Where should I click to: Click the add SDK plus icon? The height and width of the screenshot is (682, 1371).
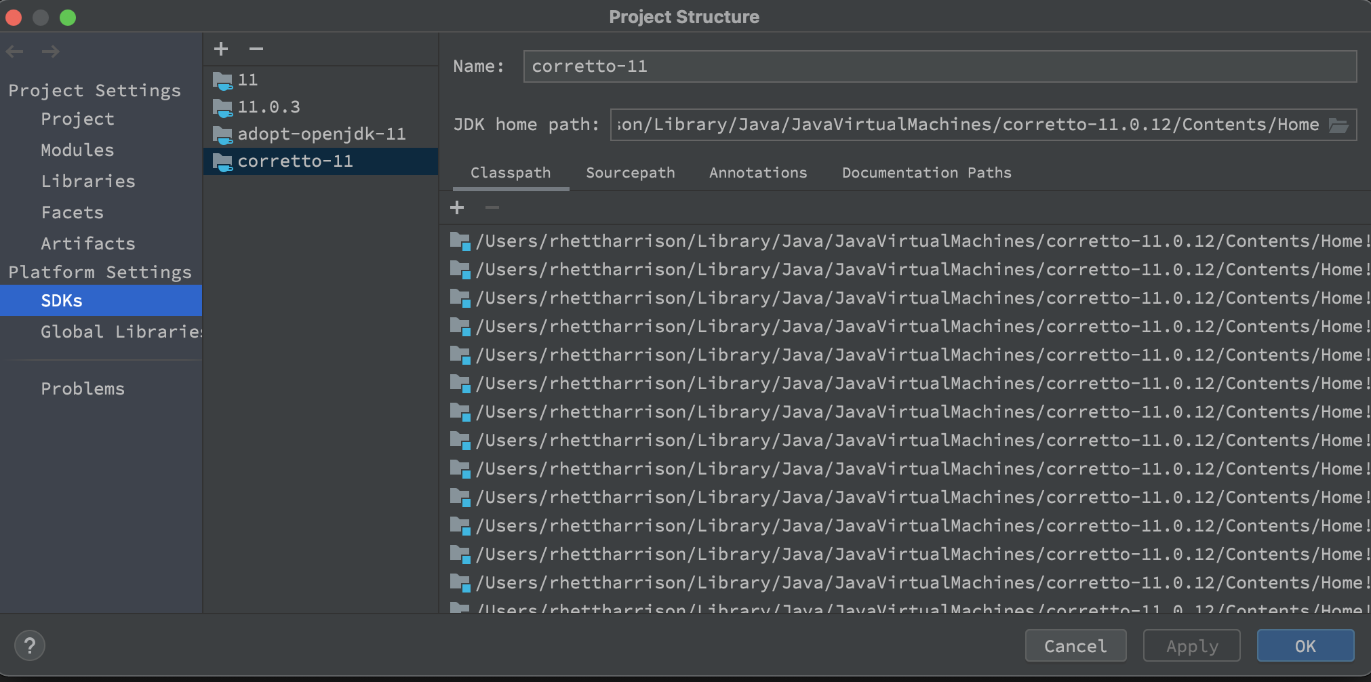pyautogui.click(x=221, y=49)
